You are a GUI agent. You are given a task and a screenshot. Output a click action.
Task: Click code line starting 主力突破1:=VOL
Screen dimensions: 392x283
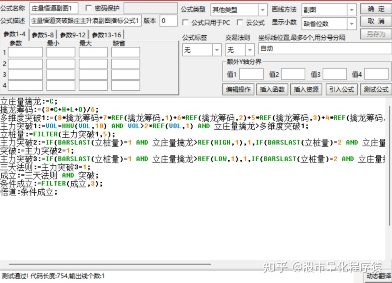pyautogui.click(x=154, y=126)
